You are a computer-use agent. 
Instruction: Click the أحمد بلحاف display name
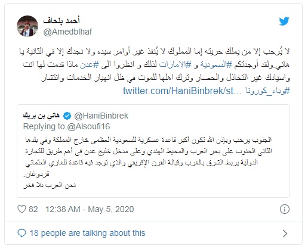pyautogui.click(x=61, y=20)
